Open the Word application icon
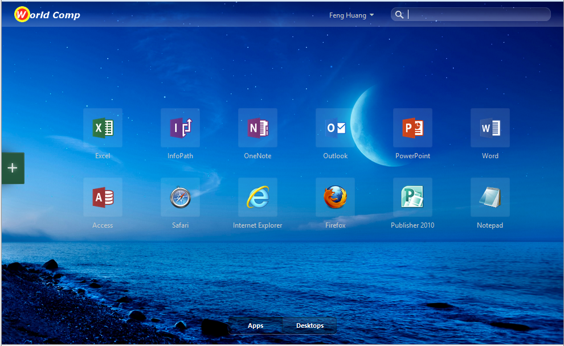564x346 pixels. 490,128
